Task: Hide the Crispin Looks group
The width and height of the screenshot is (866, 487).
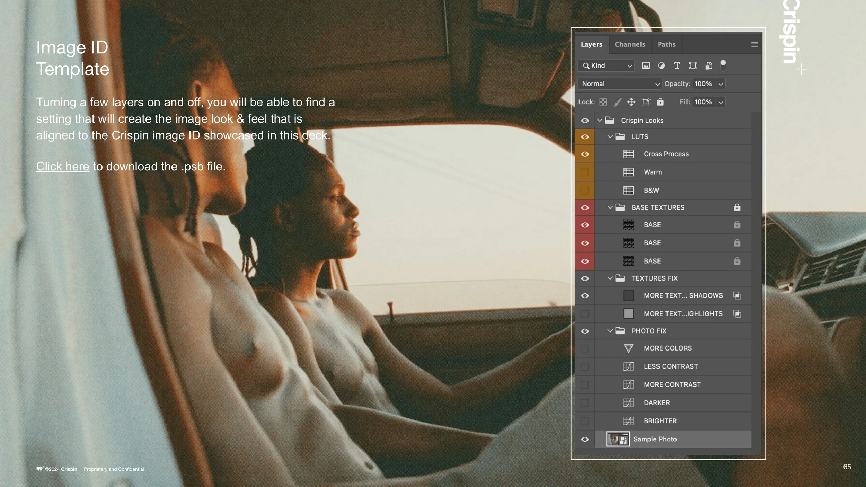Action: coord(585,121)
